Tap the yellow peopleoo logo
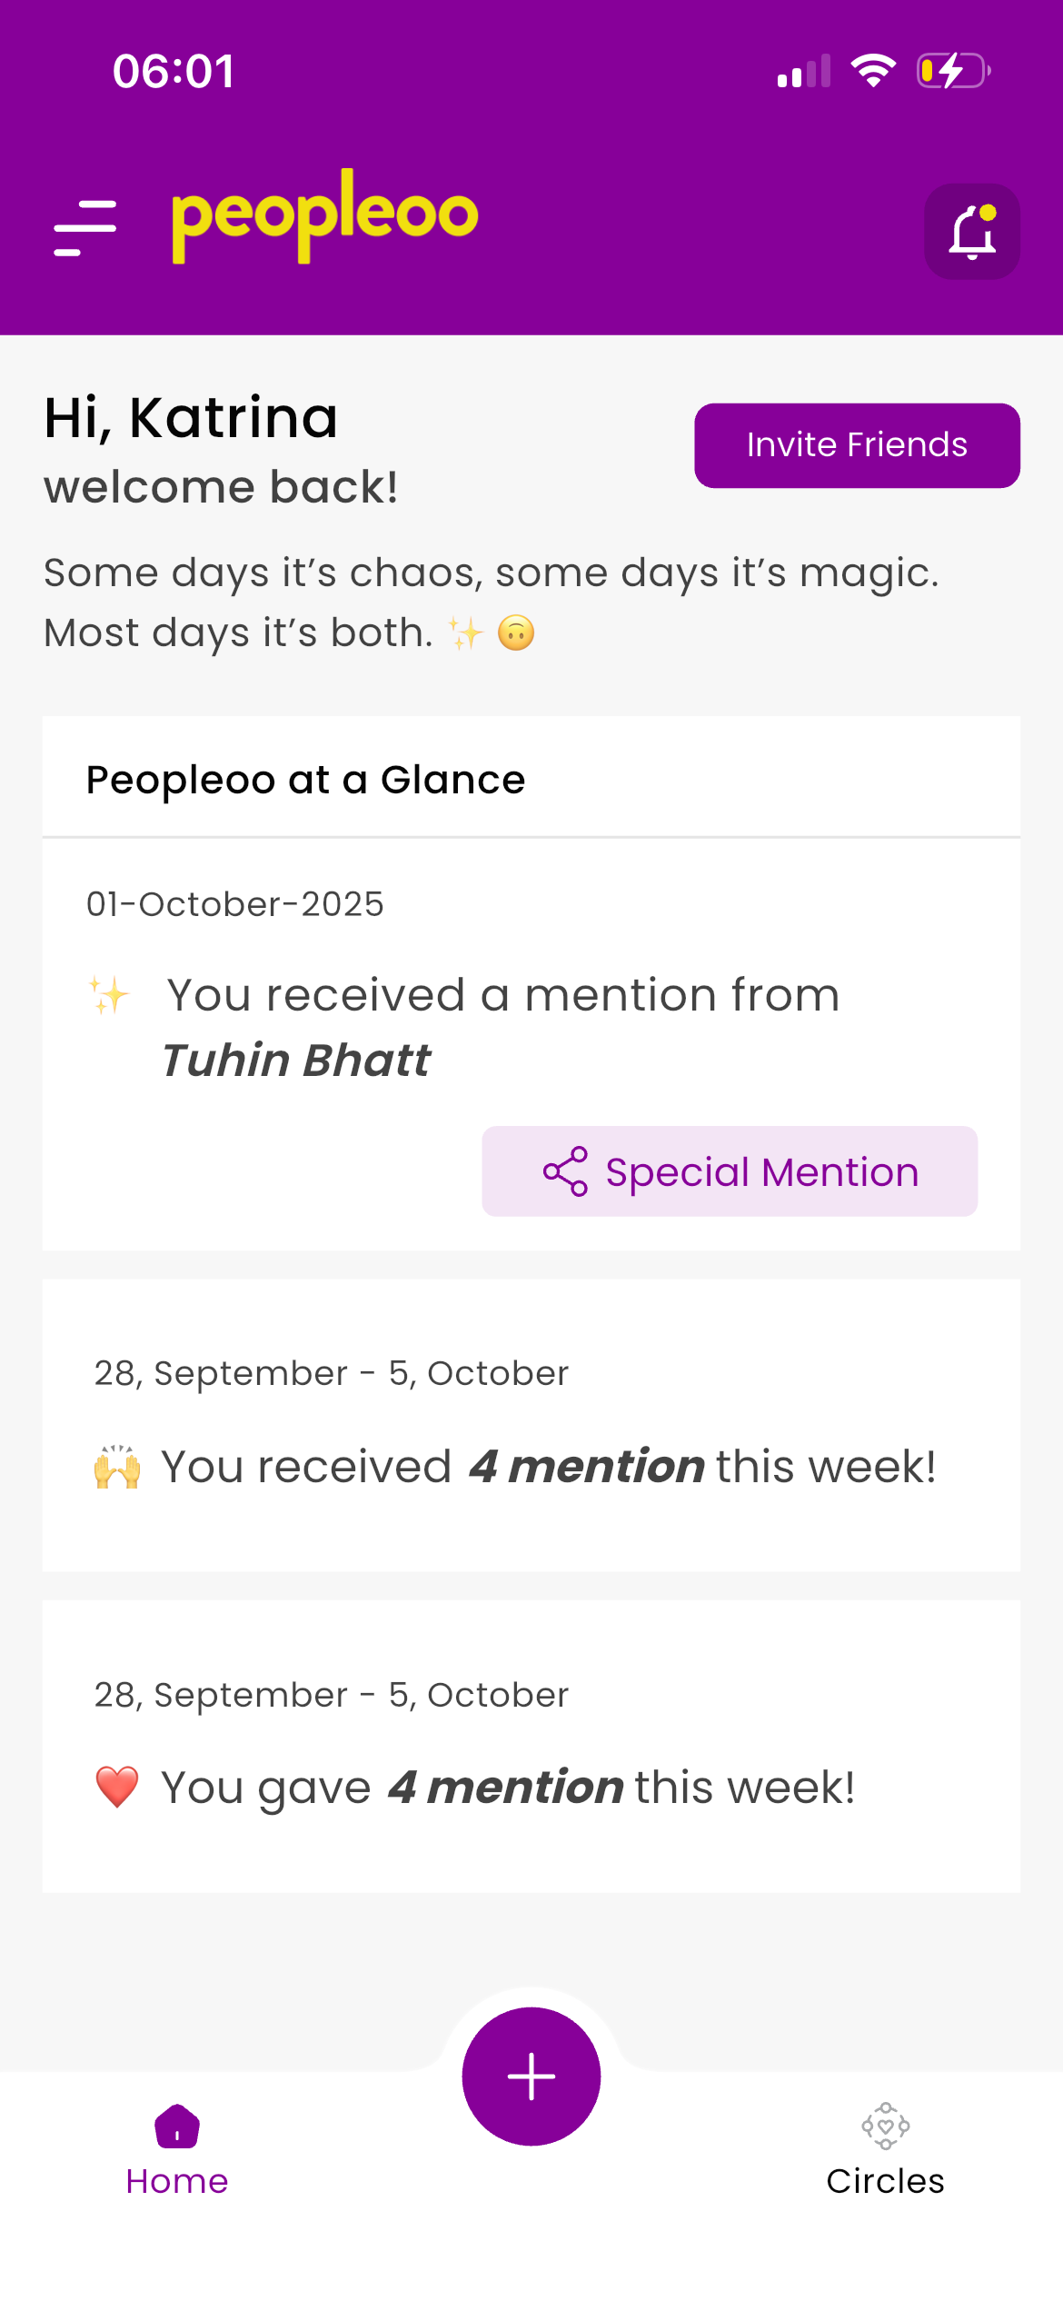 (324, 216)
